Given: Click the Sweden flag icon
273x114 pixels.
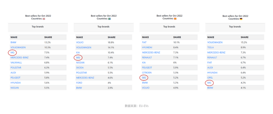Looking at the screenshot, I should (x=109, y=19).
